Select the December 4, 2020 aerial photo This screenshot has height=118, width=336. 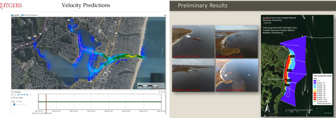193,42
